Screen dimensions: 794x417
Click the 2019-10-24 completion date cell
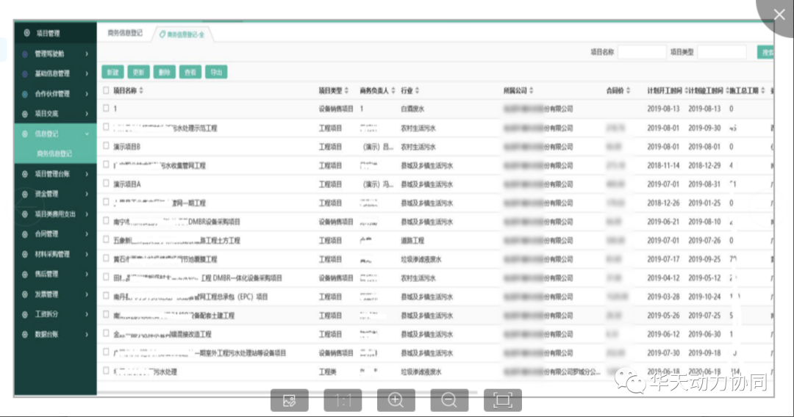[704, 297]
